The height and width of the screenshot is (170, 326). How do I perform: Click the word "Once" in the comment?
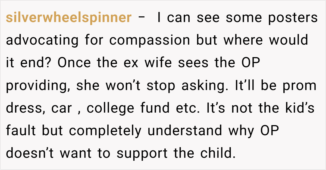pyautogui.click(x=74, y=63)
